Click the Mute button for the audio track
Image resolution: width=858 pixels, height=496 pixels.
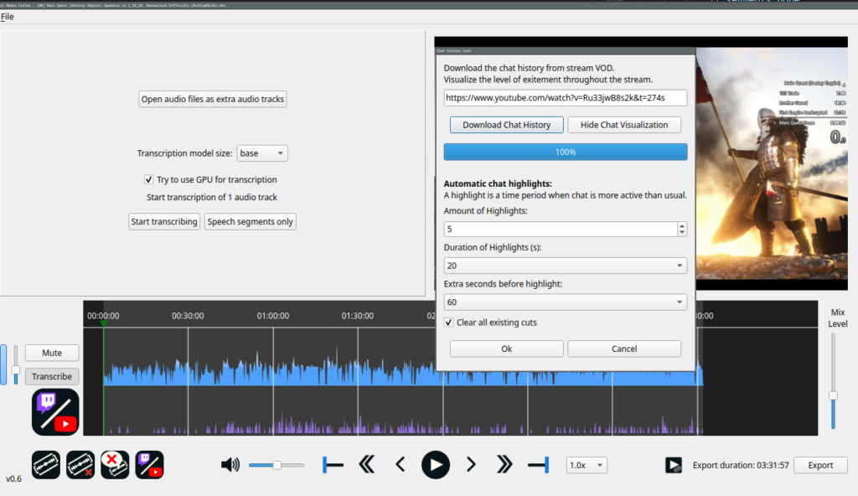click(x=52, y=353)
